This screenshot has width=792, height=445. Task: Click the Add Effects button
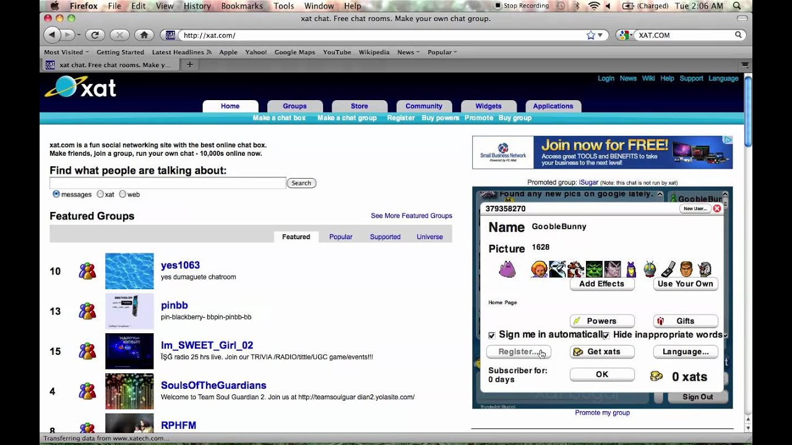[602, 284]
